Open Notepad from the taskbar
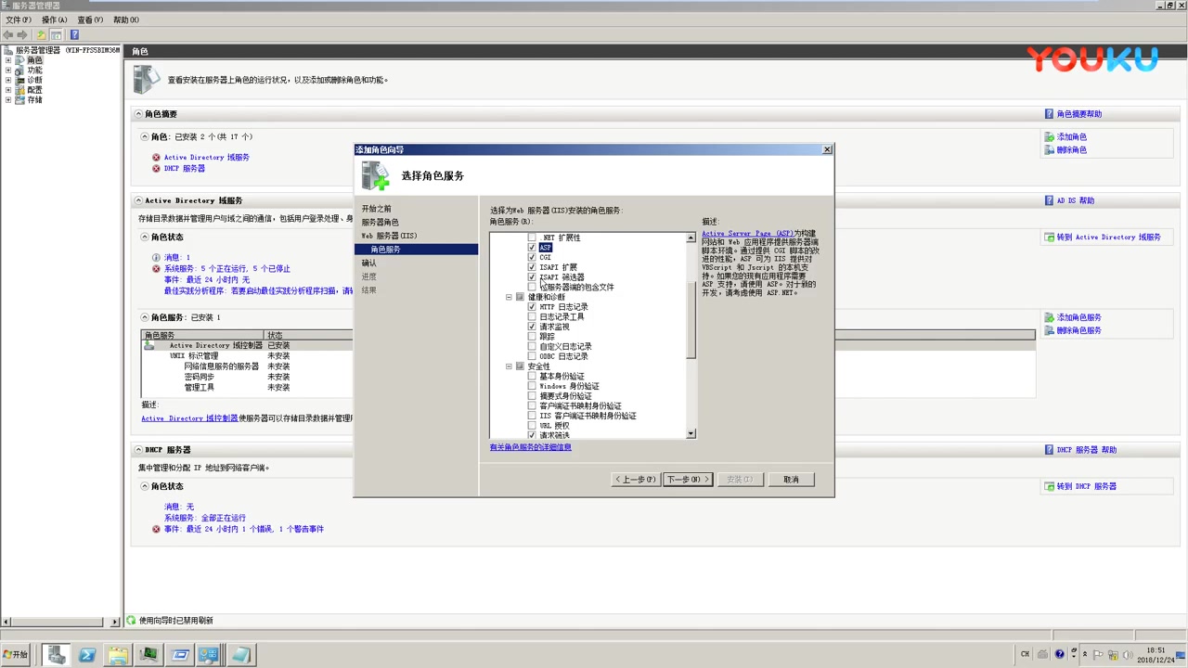The height and width of the screenshot is (668, 1188). point(240,655)
